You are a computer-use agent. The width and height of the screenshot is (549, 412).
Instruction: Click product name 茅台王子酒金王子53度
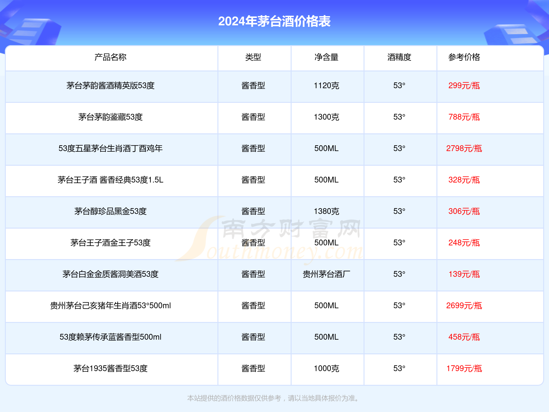[110, 243]
